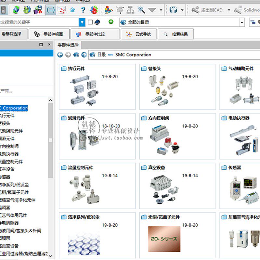
Task: Select 气动辅助元件 in the left tree
Action: tap(11, 131)
